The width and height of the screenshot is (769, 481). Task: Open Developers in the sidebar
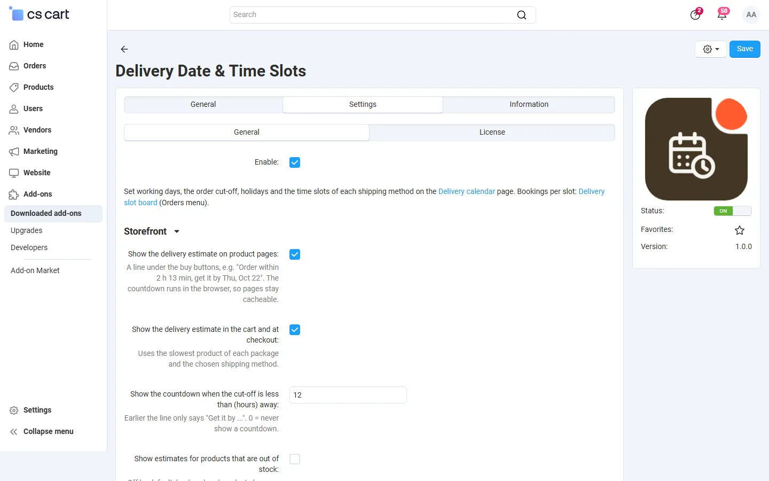tap(29, 248)
